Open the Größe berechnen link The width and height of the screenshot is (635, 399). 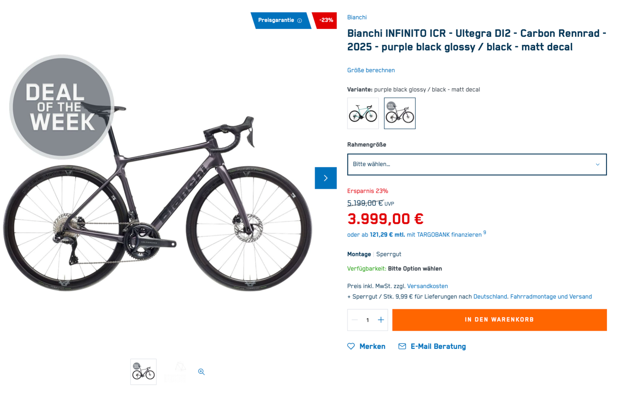(x=371, y=70)
